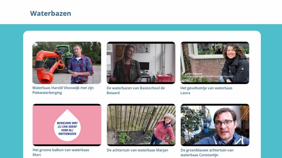Viewport: 282px width, 158px height.
Task: Open Laura's geveltuintje video thumbnail
Action: pos(215,63)
